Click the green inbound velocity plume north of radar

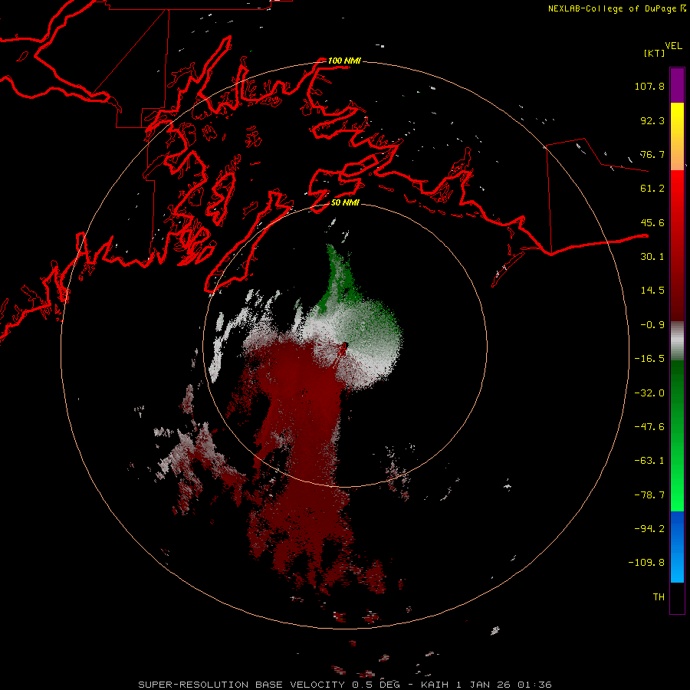pos(339,278)
